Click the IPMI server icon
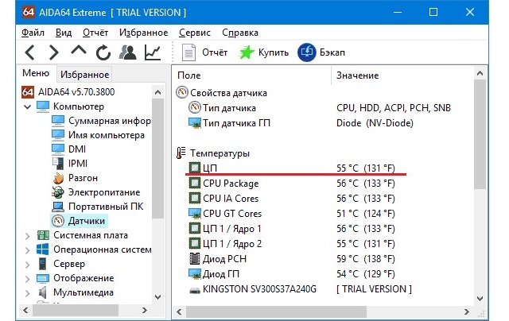 click(58, 164)
